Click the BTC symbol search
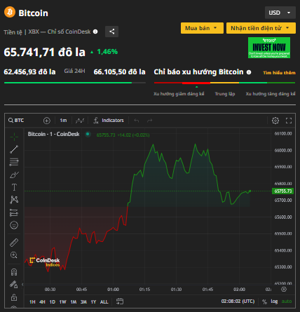 coord(16,121)
